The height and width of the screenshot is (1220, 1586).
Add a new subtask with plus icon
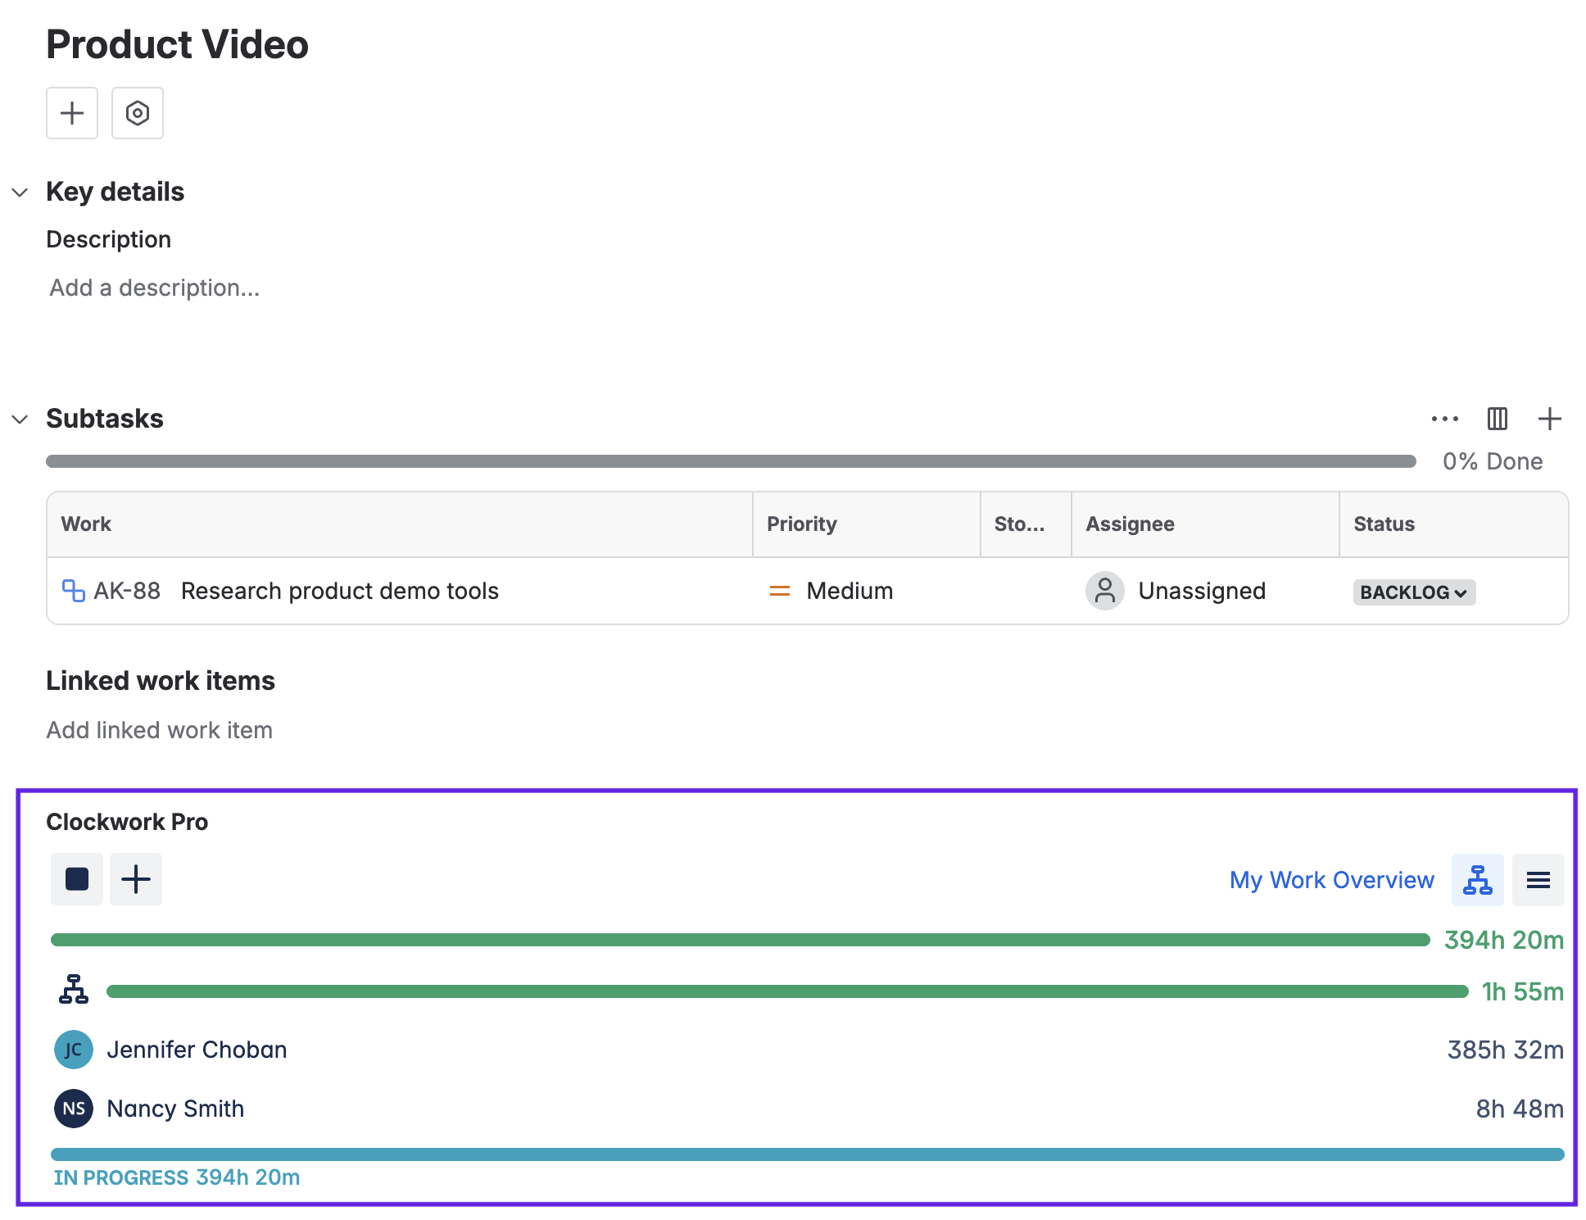(x=1549, y=419)
